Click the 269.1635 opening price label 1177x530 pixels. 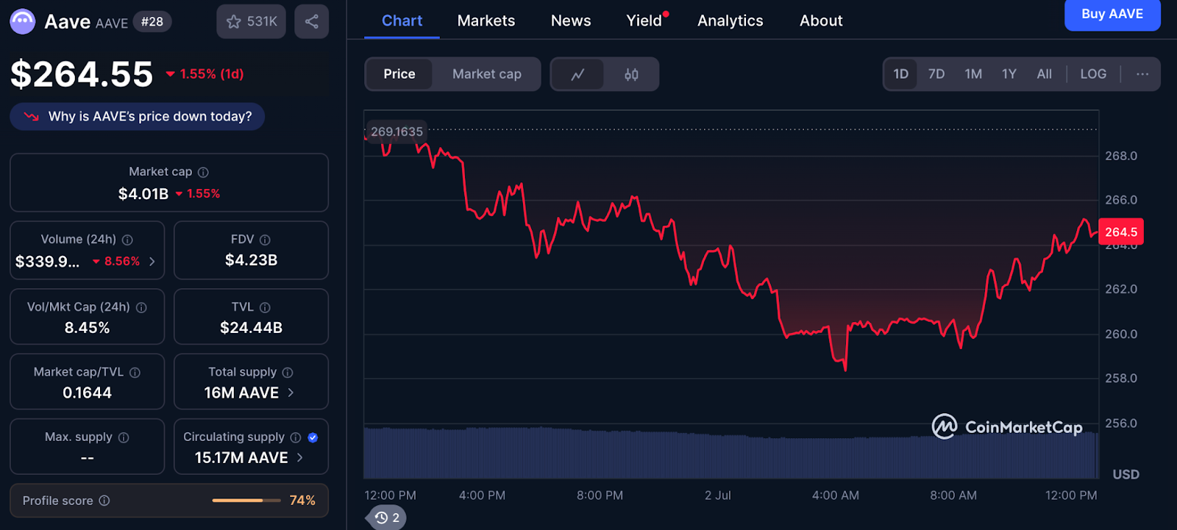pyautogui.click(x=397, y=132)
